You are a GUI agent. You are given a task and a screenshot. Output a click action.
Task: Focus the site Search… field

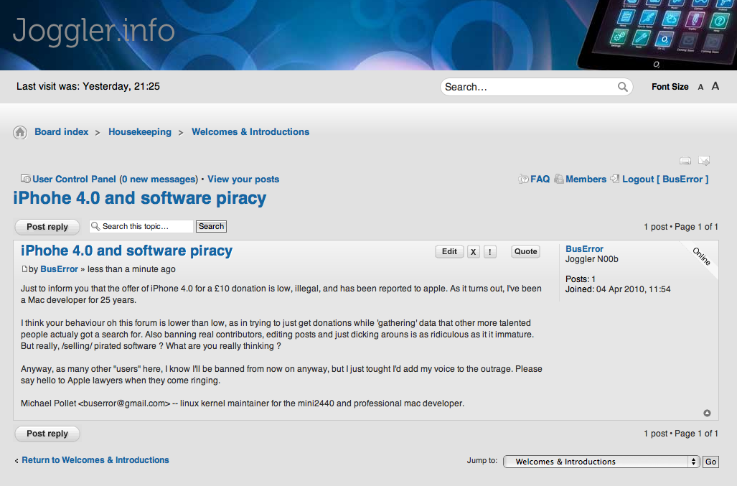[530, 87]
